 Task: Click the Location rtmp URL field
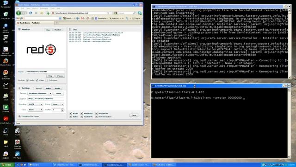point(46,99)
